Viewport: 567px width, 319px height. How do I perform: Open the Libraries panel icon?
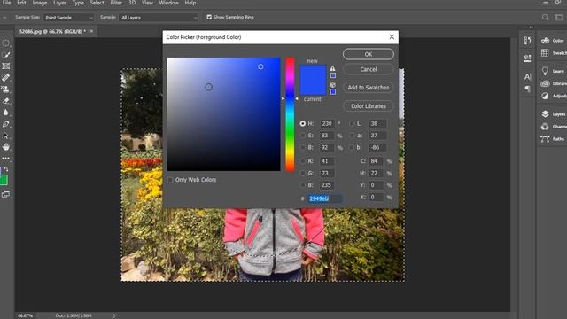(545, 83)
